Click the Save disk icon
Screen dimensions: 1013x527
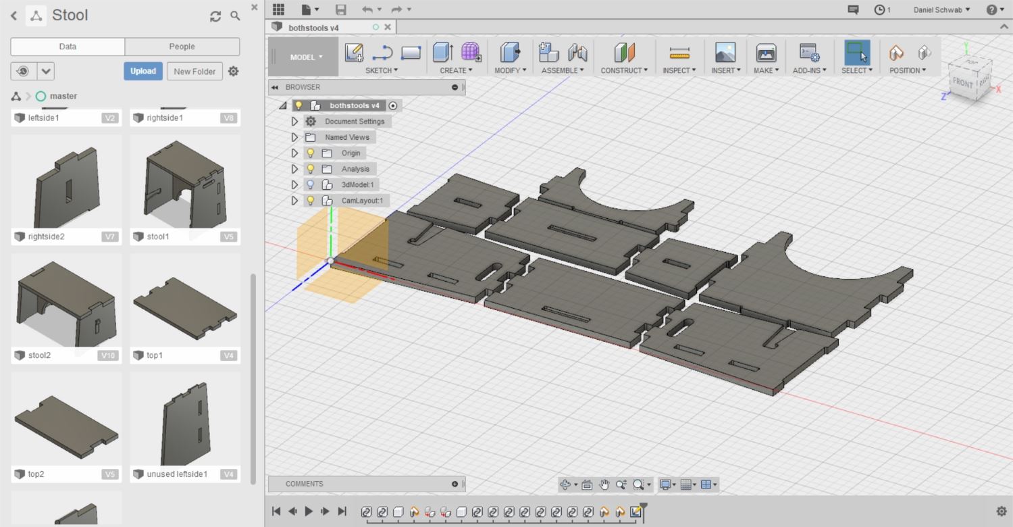click(341, 9)
